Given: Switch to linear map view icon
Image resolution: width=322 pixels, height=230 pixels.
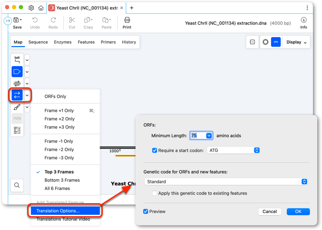Looking at the screenshot, I should [x=276, y=42].
